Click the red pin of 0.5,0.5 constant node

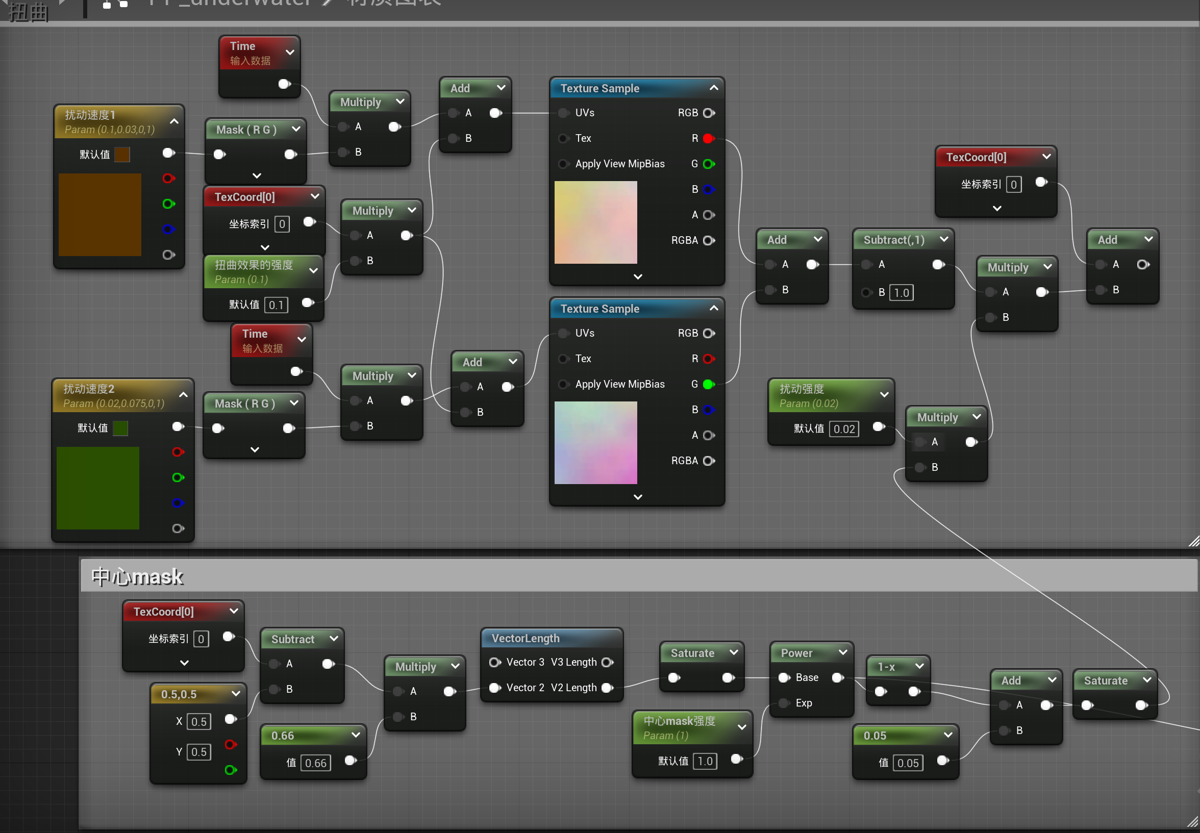(x=231, y=744)
